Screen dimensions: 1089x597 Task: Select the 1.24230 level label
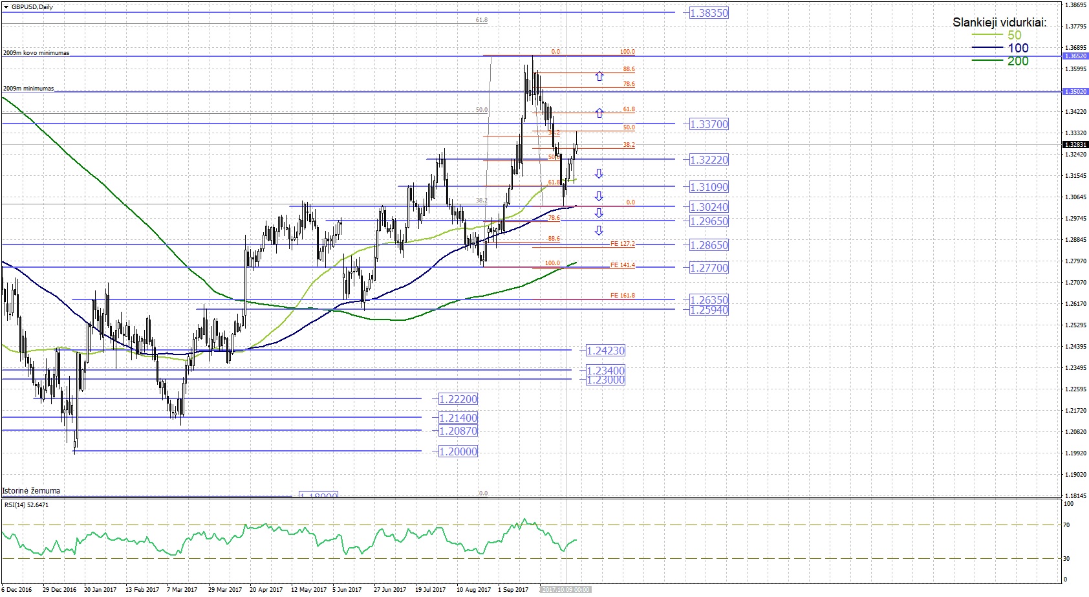pyautogui.click(x=605, y=350)
